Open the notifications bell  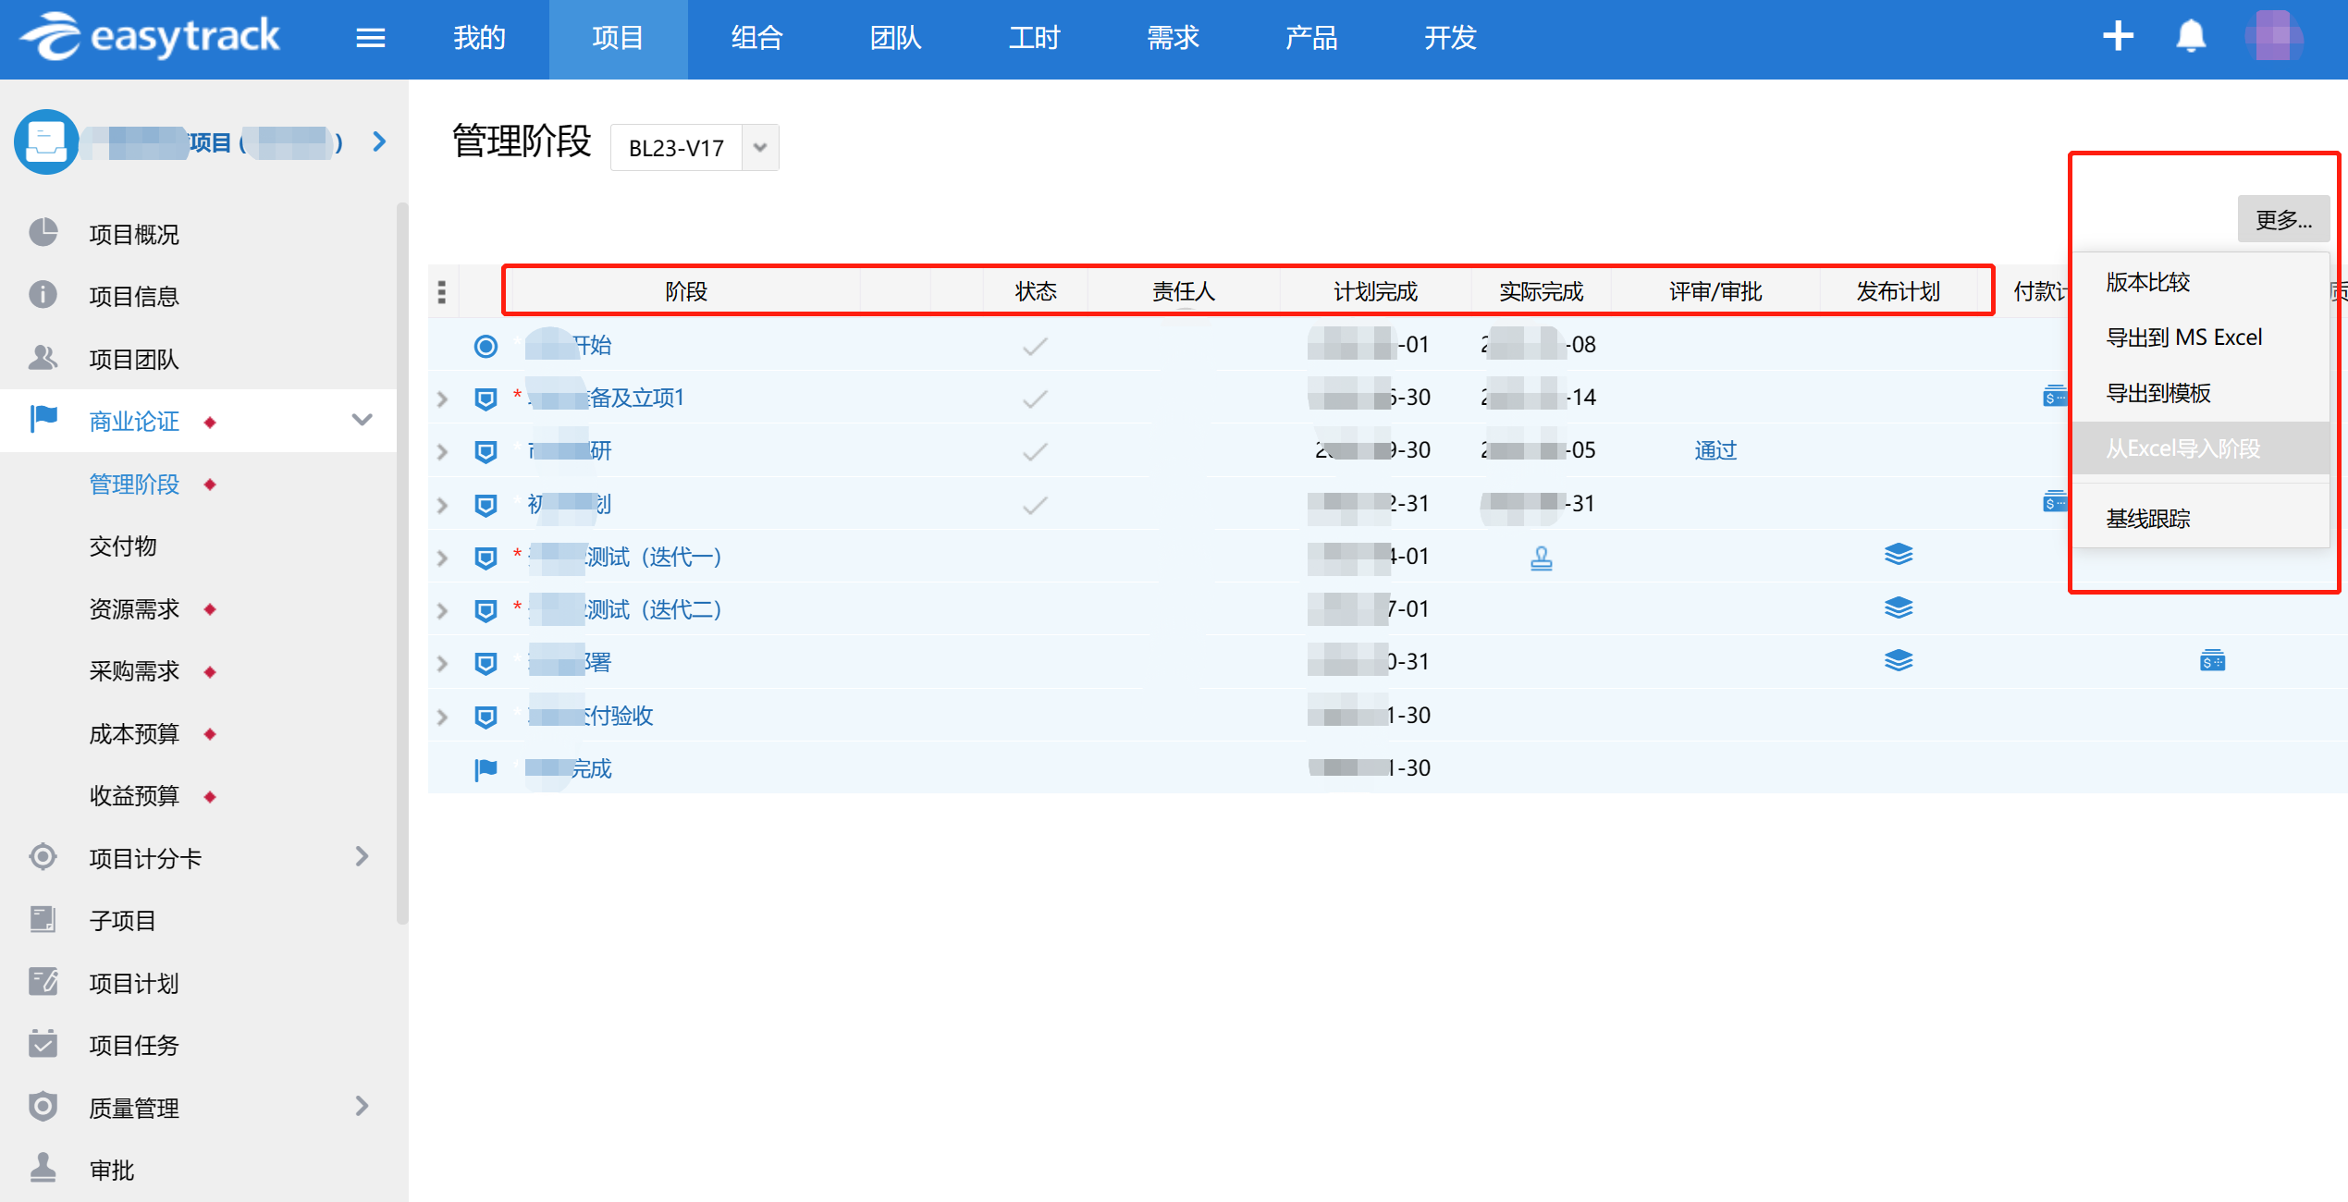tap(2190, 37)
